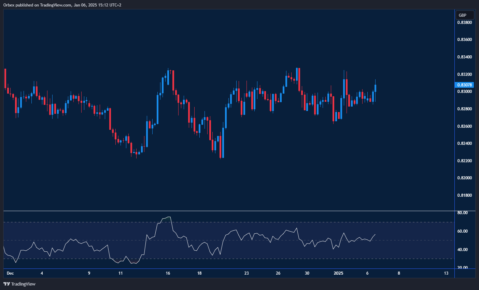Click the TradingView logo icon
Screen dimensions: 479x290
click(x=7, y=284)
